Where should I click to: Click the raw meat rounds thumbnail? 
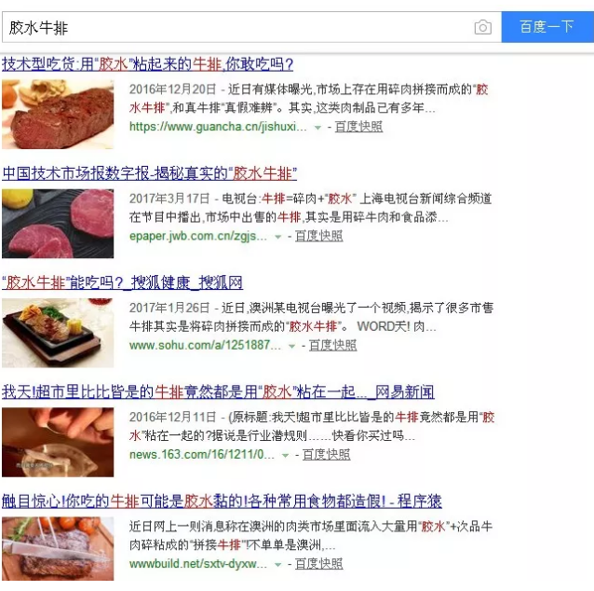tap(58, 224)
